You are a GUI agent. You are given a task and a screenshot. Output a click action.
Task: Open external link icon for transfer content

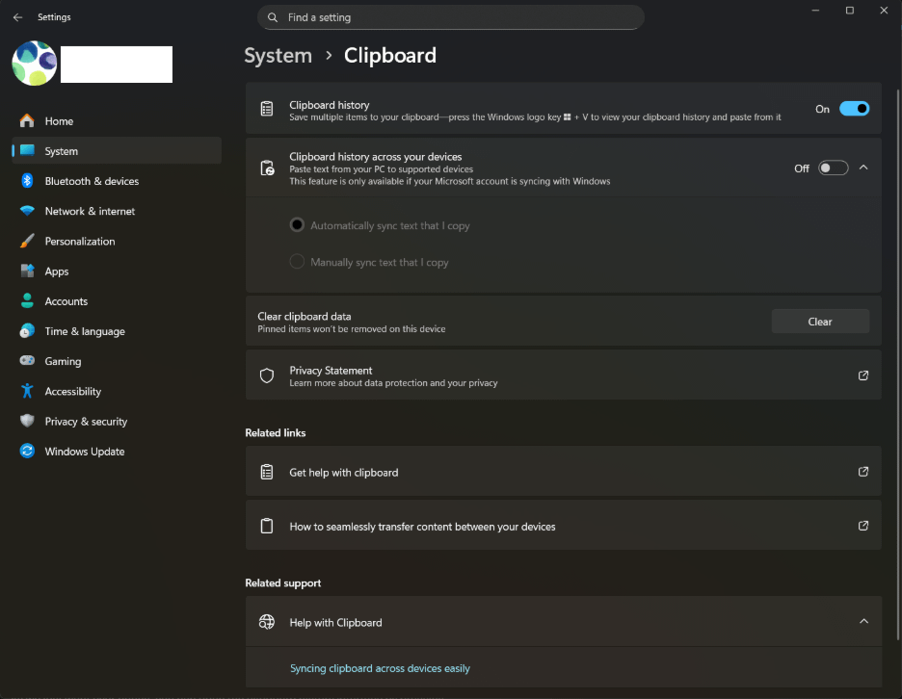[x=862, y=526]
